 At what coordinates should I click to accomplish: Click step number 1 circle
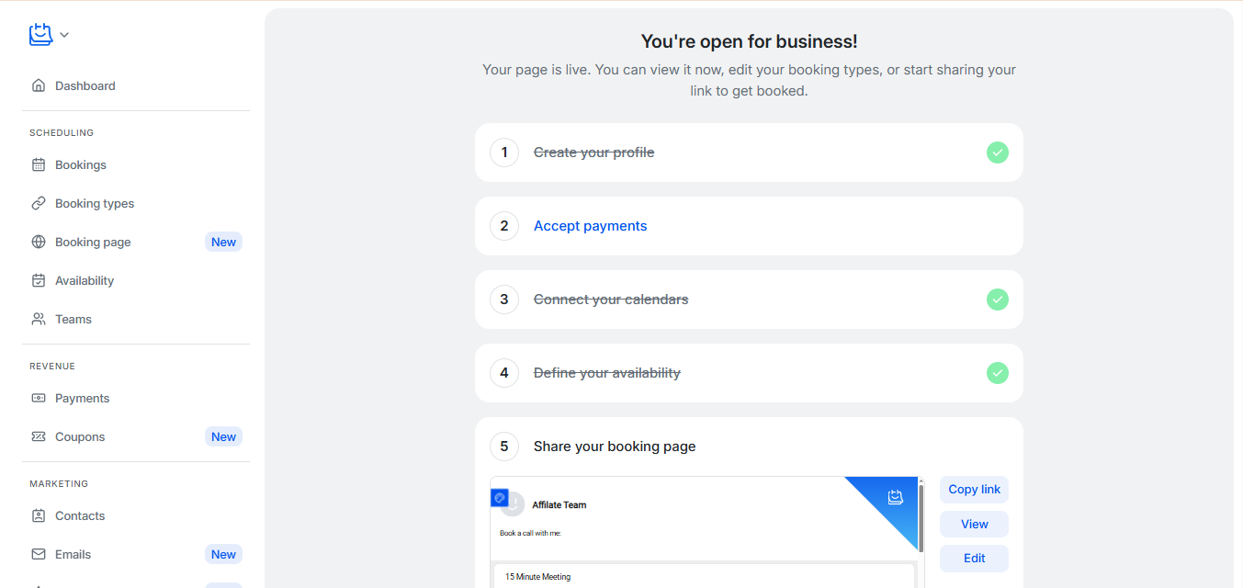(x=504, y=153)
